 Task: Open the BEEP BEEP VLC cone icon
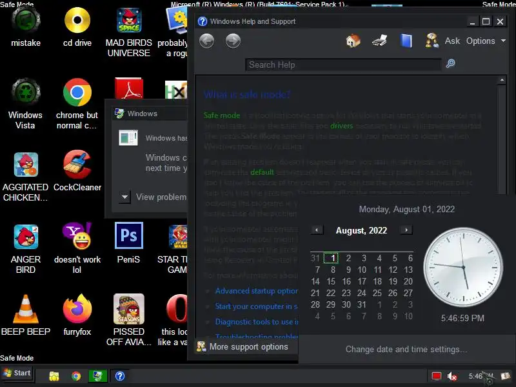click(x=26, y=315)
